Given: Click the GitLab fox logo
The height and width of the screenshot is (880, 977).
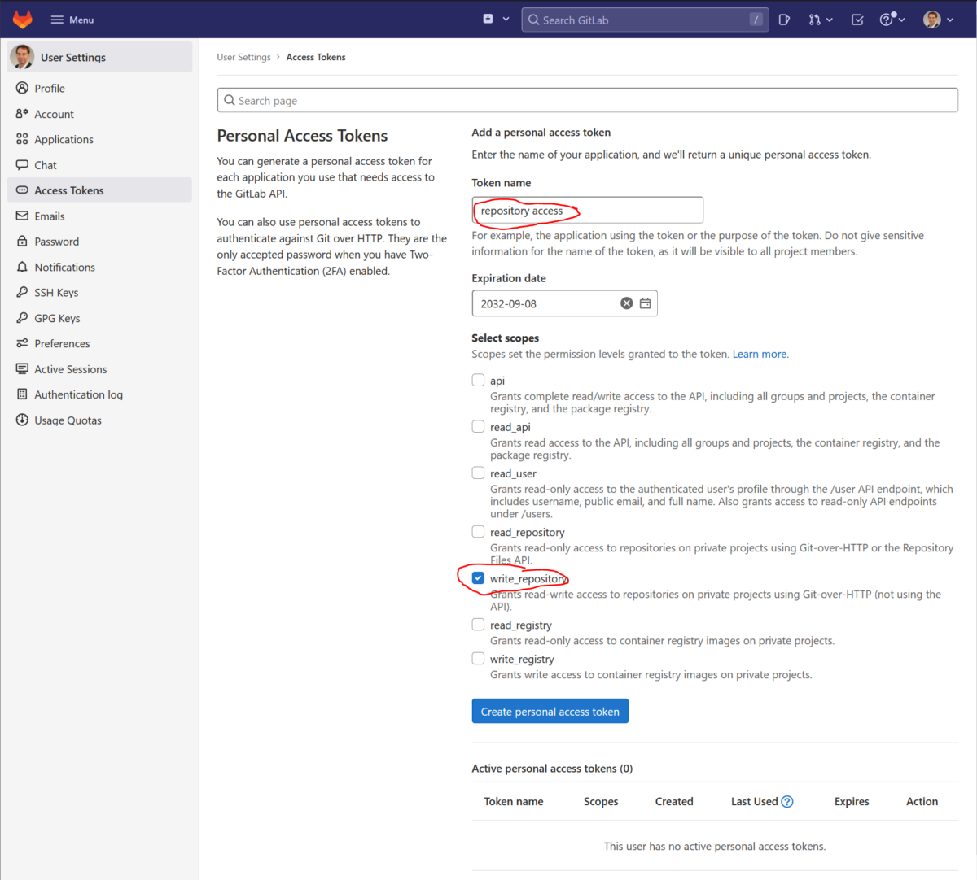Looking at the screenshot, I should click(22, 20).
